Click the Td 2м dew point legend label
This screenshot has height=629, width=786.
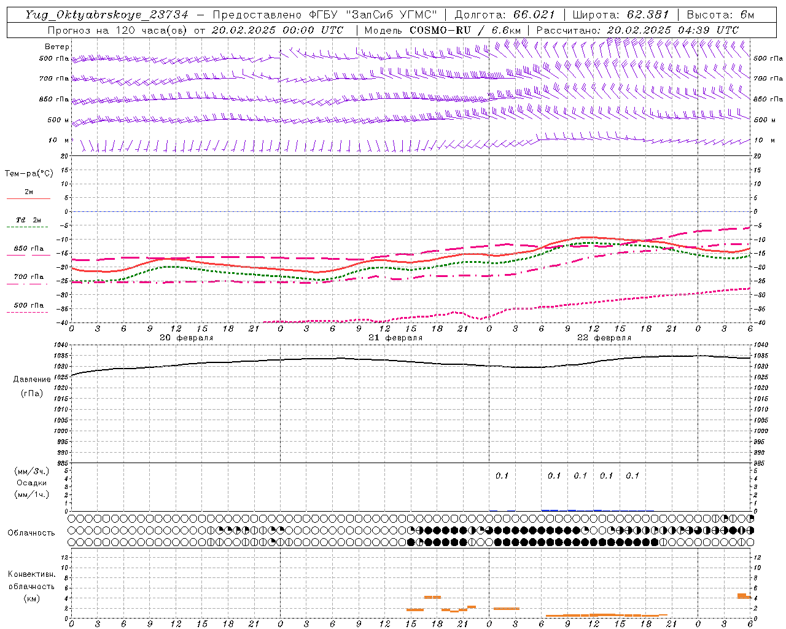pos(28,220)
